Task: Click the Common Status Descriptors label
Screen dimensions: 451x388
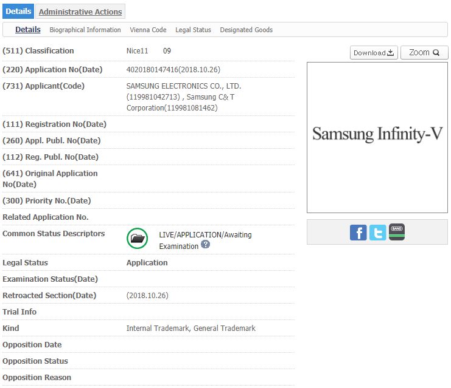Action: click(54, 234)
